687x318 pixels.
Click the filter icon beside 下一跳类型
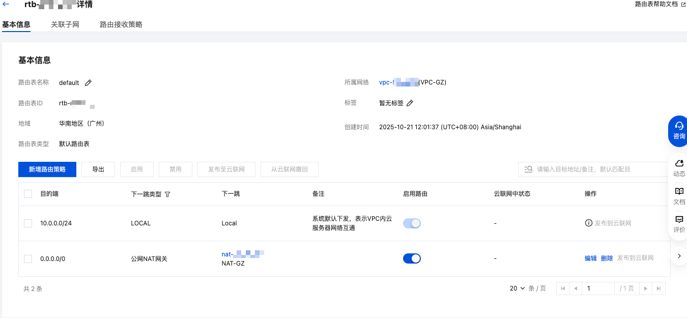coord(167,194)
